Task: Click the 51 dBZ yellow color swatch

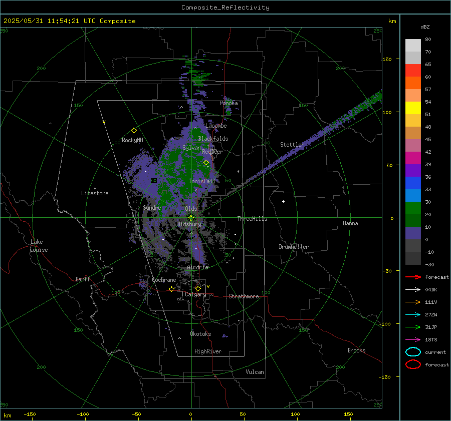Action: [413, 108]
